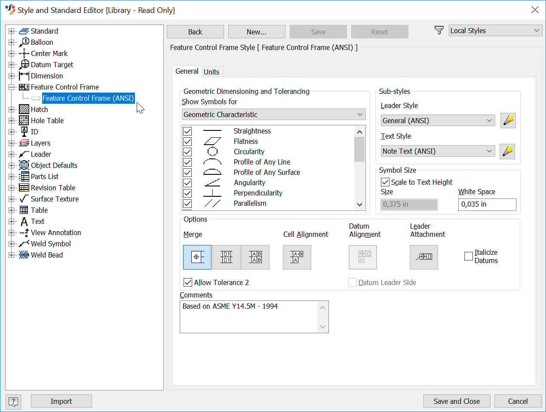Collapse the Feature Control Frame tree node

pyautogui.click(x=12, y=87)
